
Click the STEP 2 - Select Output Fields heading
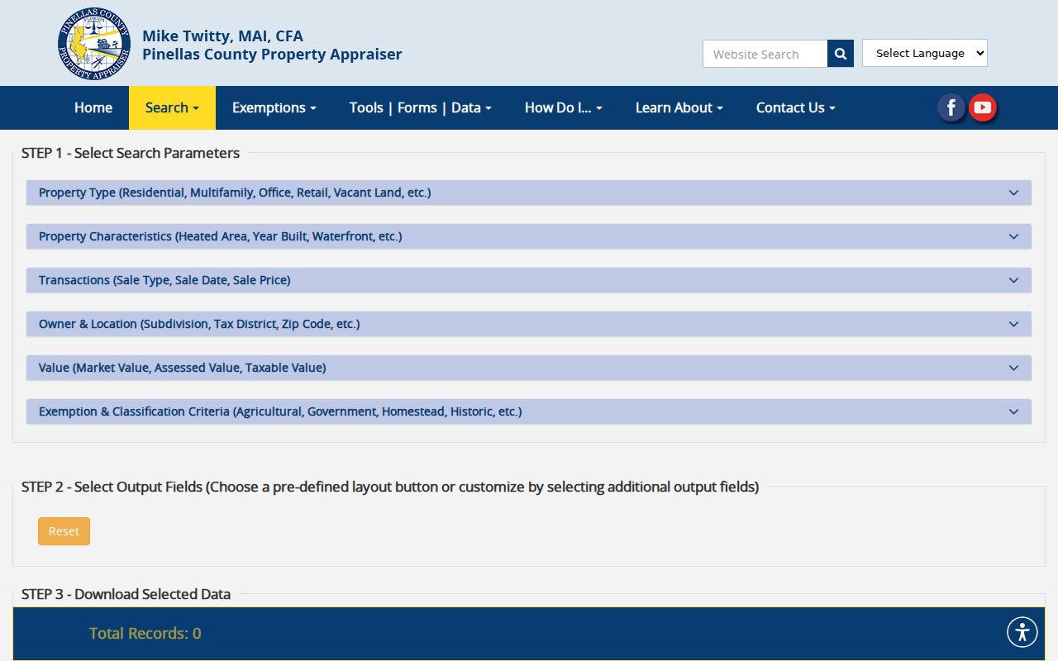click(390, 487)
